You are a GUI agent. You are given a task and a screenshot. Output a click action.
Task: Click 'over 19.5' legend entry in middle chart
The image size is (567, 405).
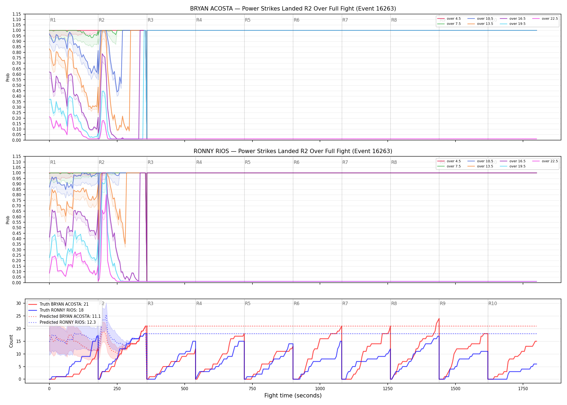coord(513,166)
